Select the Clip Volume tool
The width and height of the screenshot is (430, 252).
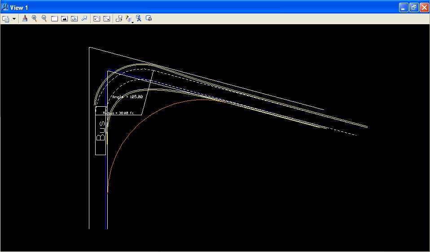(x=139, y=18)
